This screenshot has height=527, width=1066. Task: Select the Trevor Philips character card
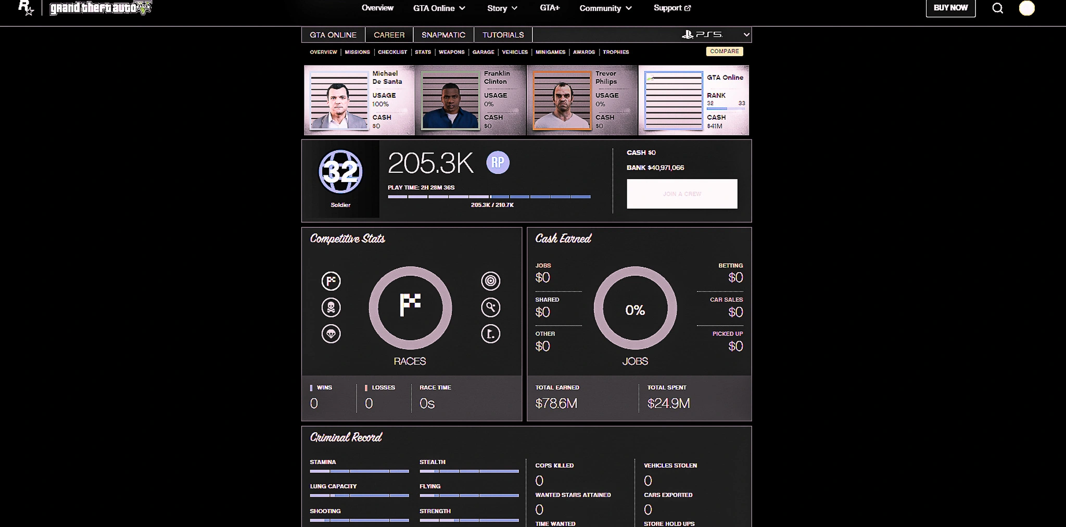(582, 100)
